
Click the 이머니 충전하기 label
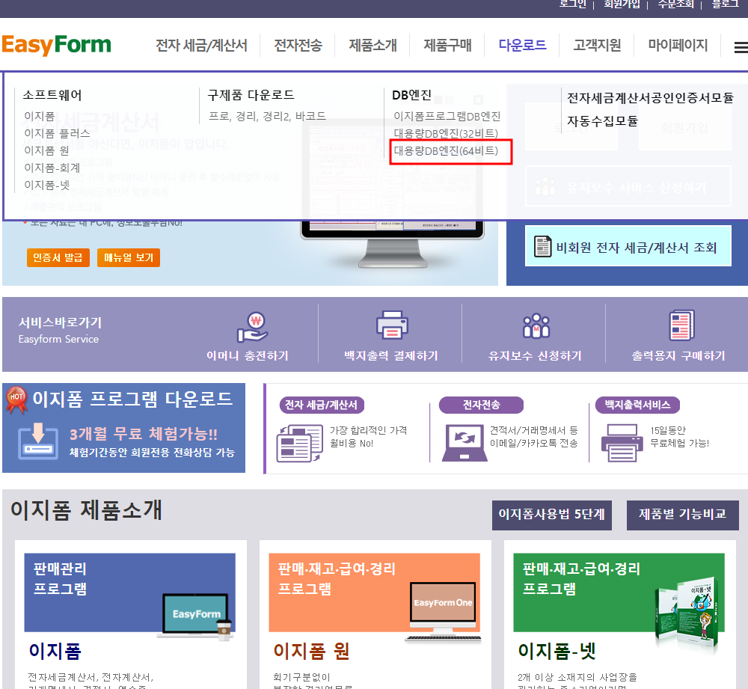247,356
